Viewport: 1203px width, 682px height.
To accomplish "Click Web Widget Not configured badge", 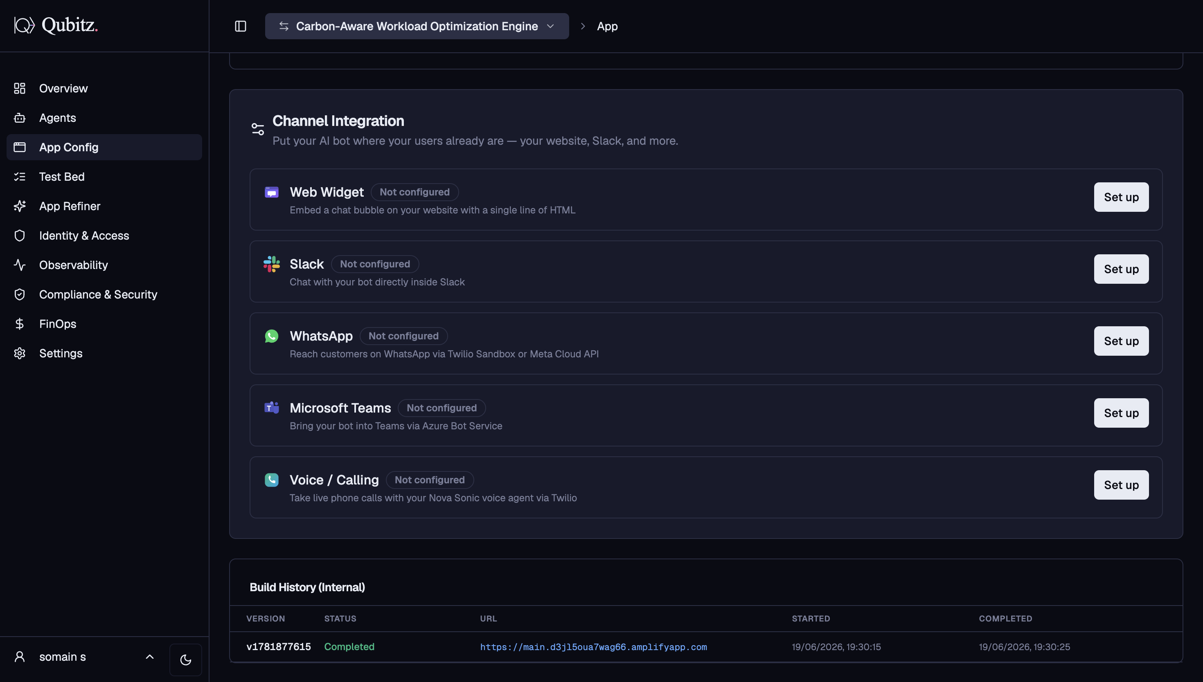I will pos(415,192).
